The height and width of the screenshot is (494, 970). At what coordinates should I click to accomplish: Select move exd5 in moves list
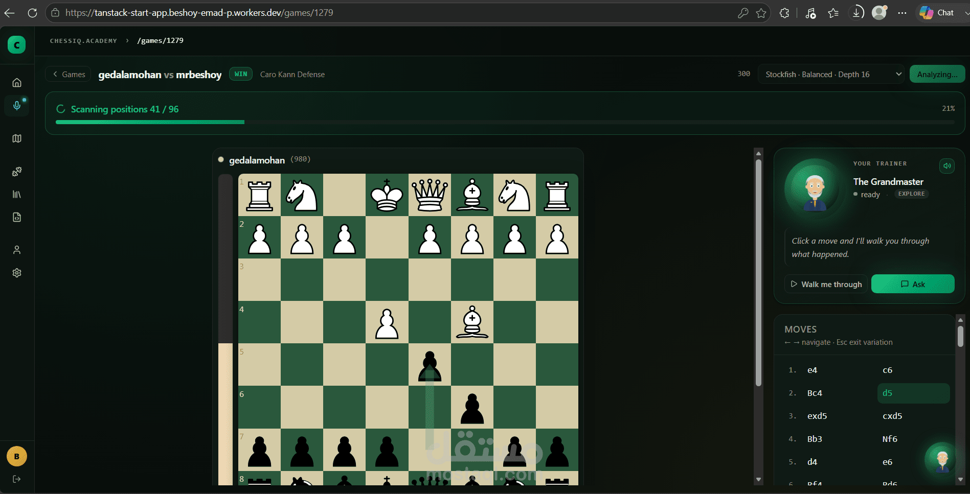pyautogui.click(x=817, y=416)
